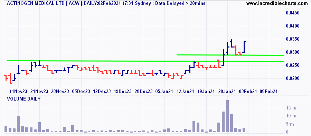Click the 19Jan24 date label
Screen dimensions: 311x136
click(x=206, y=92)
